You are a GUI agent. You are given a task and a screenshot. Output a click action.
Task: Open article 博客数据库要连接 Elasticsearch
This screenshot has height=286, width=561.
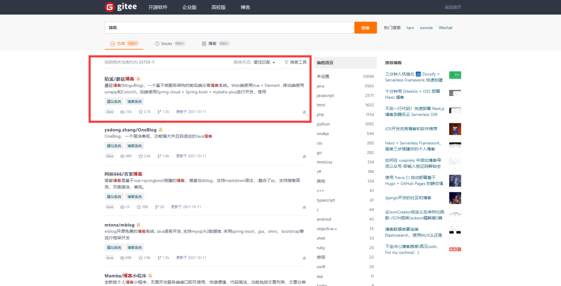click(413, 233)
